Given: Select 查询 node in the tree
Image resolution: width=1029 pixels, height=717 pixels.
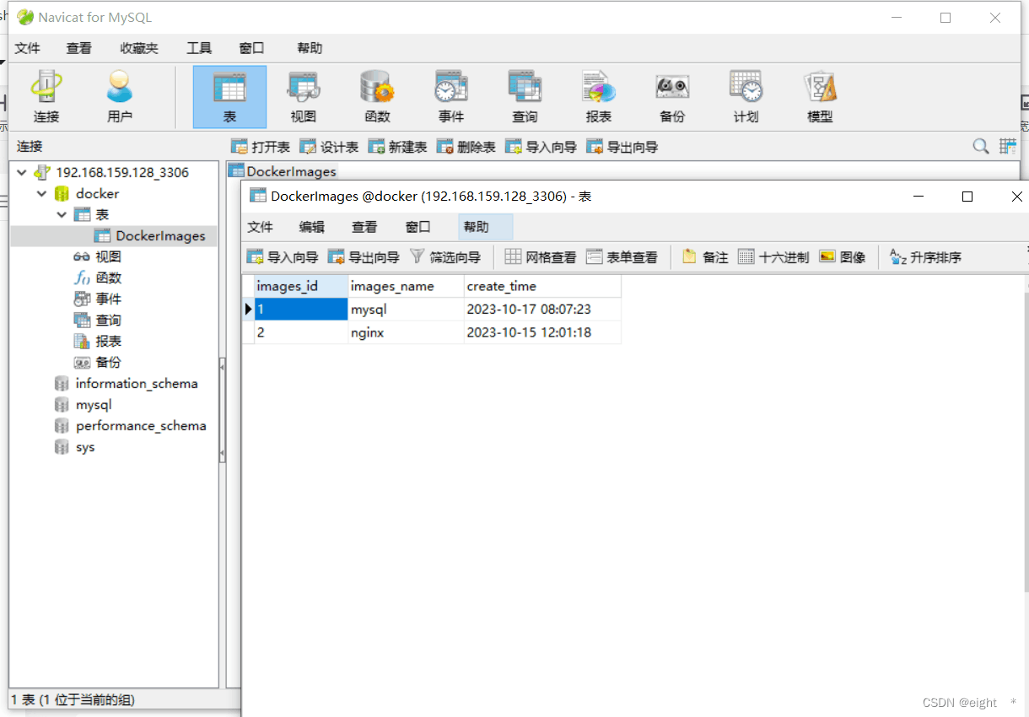Looking at the screenshot, I should click(97, 320).
